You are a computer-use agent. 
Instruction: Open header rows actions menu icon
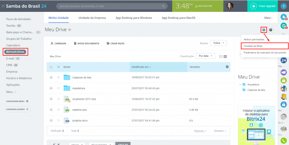(x=58, y=67)
